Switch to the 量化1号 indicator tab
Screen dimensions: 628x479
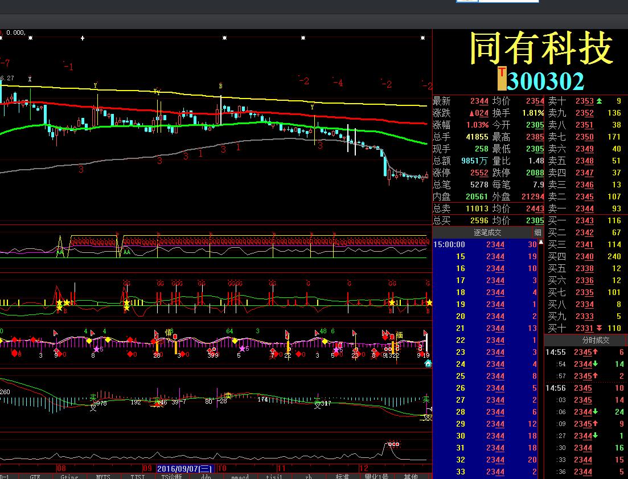pyautogui.click(x=376, y=476)
